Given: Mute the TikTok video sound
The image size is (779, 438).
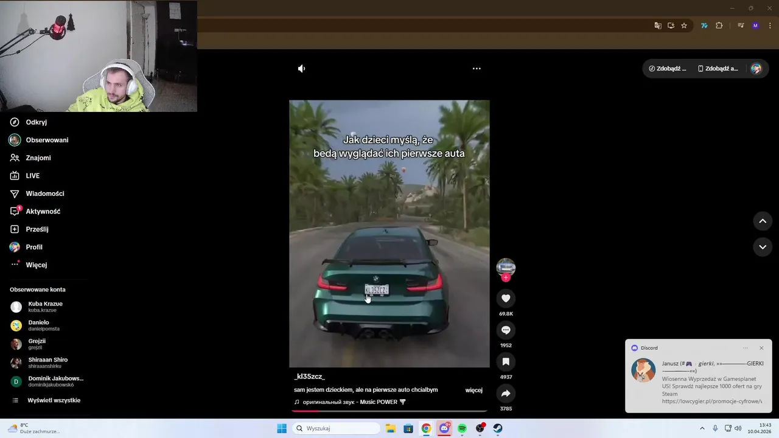Looking at the screenshot, I should (x=301, y=69).
